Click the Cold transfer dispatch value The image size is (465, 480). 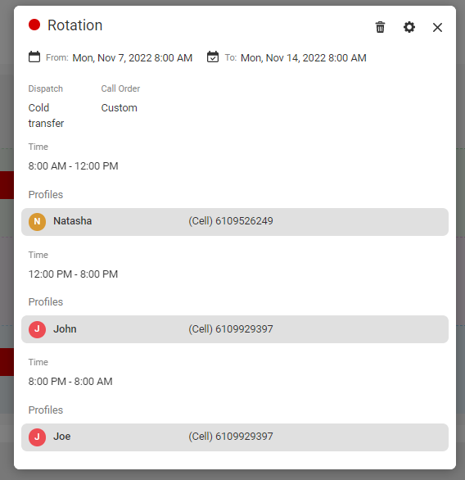coord(46,115)
